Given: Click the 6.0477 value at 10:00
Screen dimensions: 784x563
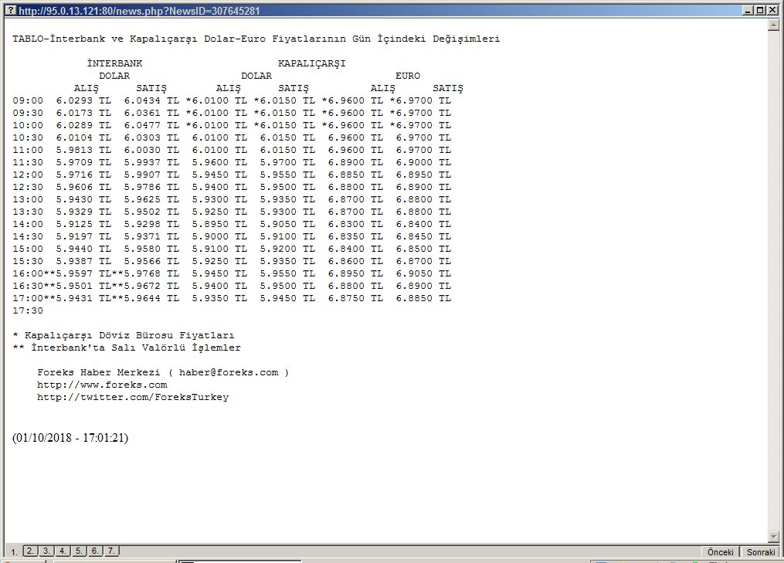Looking at the screenshot, I should [x=142, y=126].
